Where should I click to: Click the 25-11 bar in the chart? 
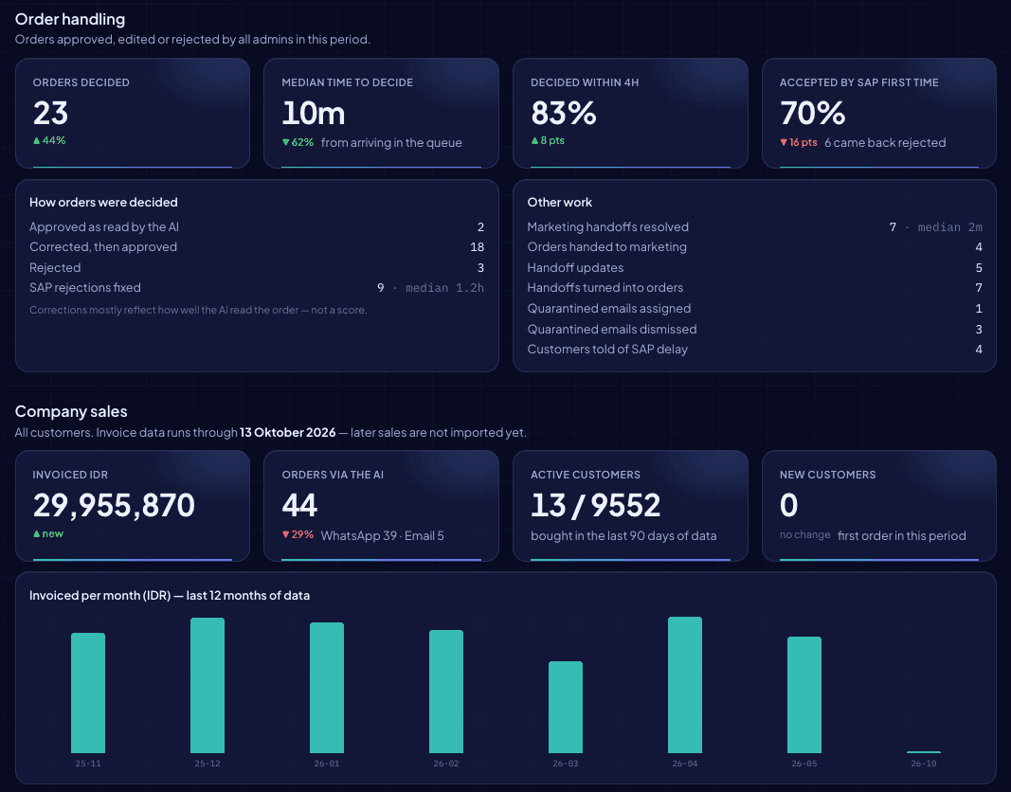click(x=88, y=693)
